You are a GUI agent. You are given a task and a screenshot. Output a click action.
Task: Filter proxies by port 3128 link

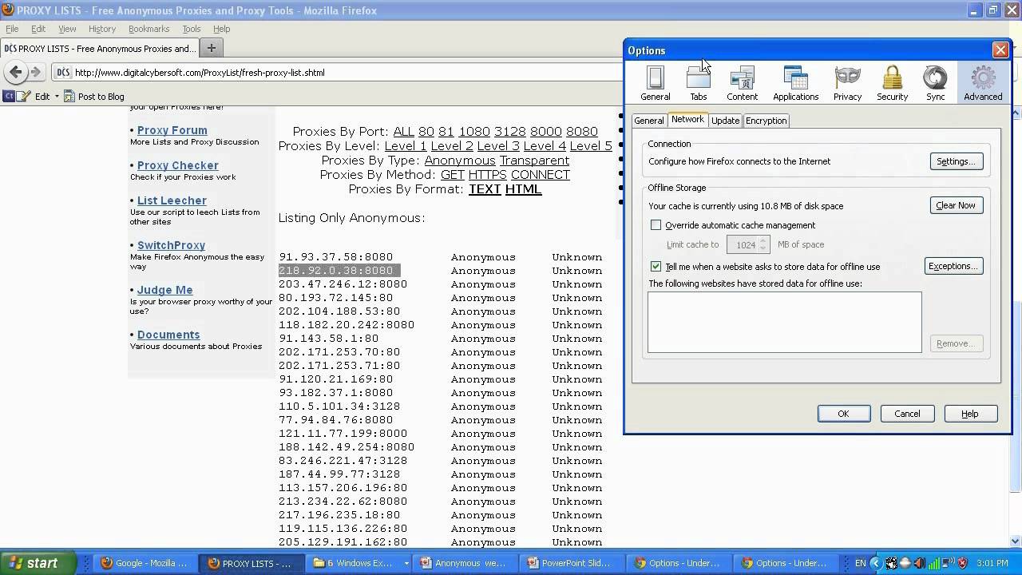pos(509,132)
